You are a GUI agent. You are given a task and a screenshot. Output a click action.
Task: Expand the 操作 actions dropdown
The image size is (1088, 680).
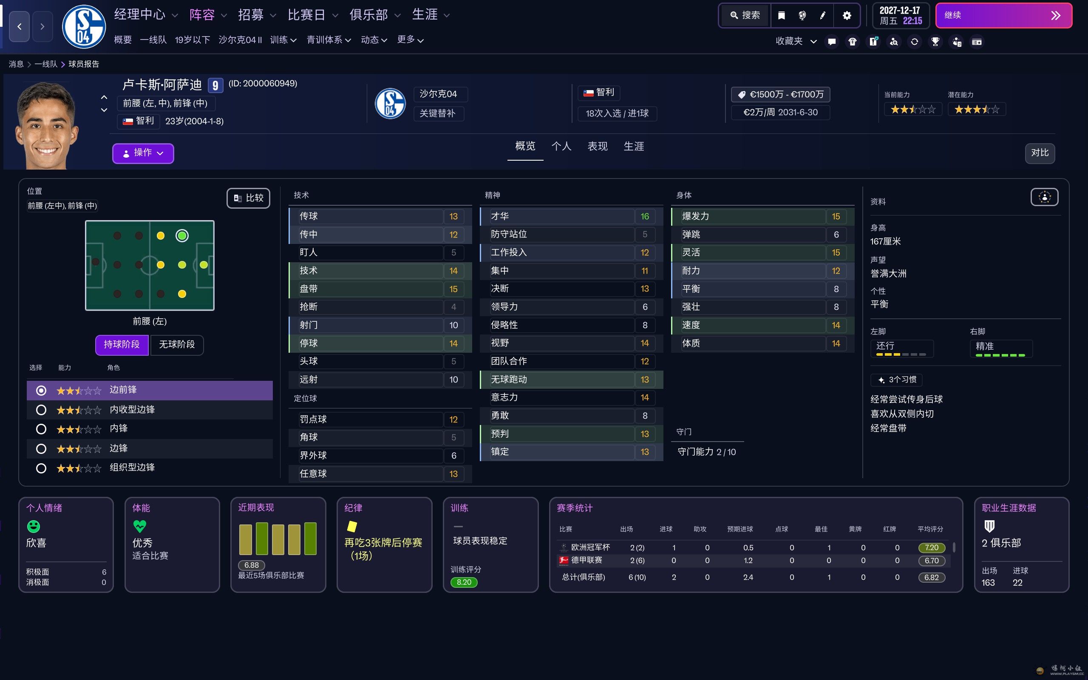coord(143,153)
